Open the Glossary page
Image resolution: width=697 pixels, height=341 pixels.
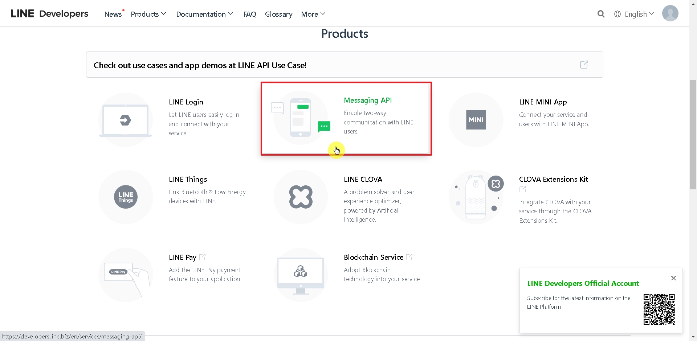(278, 14)
